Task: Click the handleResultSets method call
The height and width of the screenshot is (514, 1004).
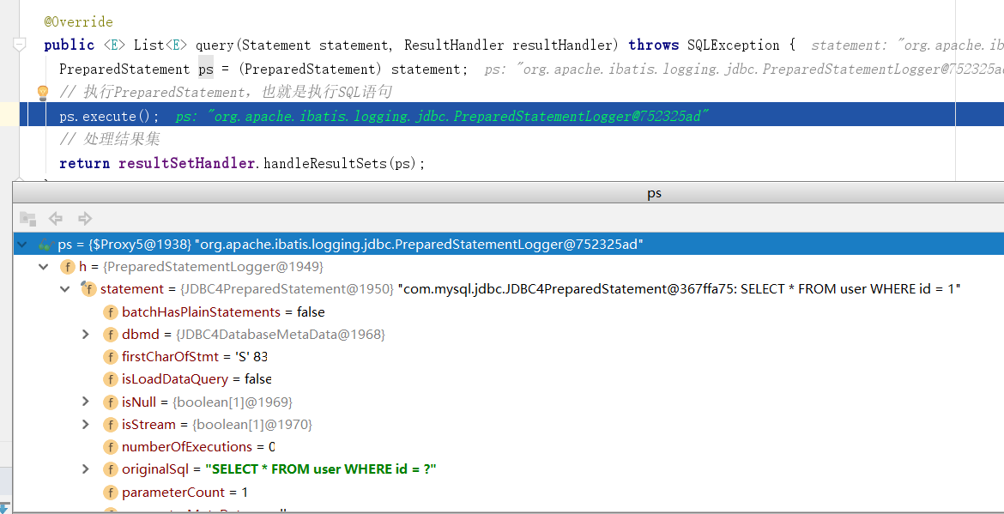Action: (x=324, y=163)
